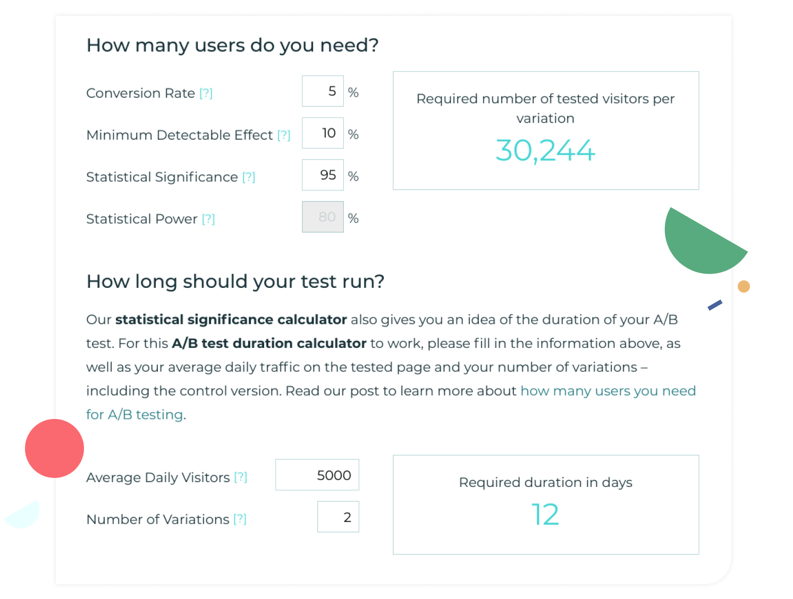This screenshot has width=793, height=599.
Task: Open the Average Daily Visitors [?] help
Action: 241,477
